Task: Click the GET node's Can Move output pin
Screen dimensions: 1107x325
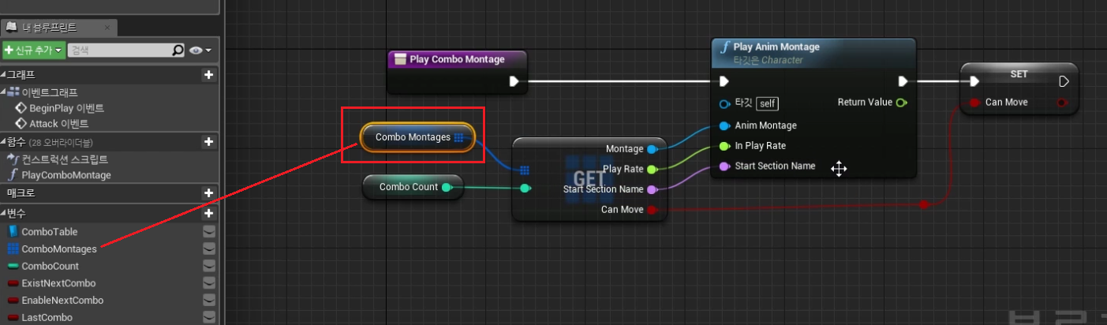Action: pos(652,209)
